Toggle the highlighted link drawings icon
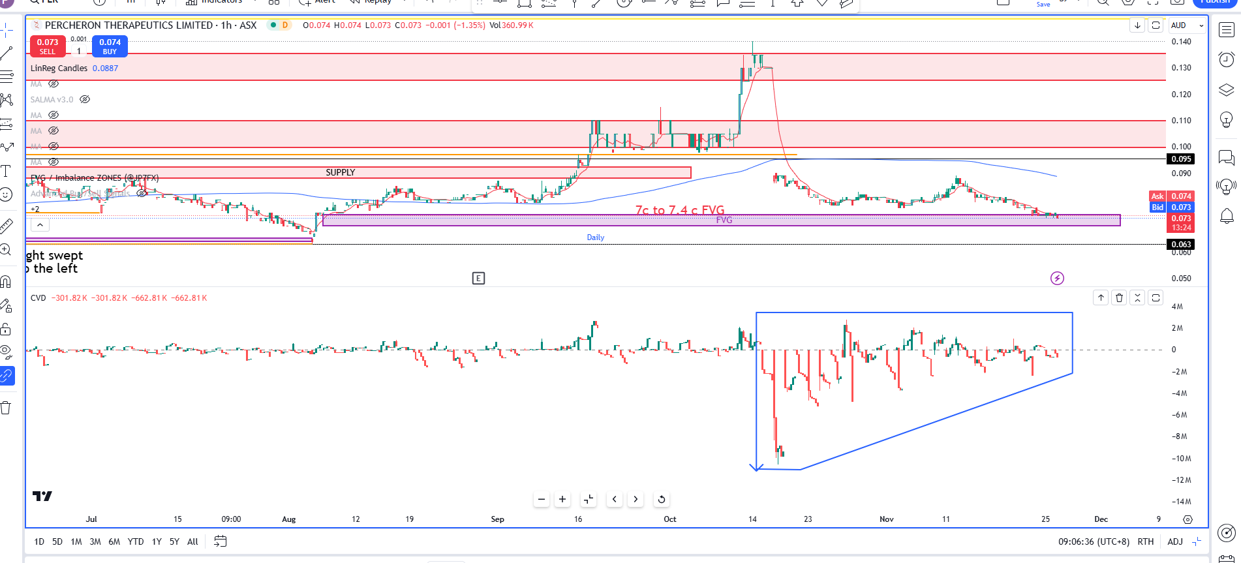 [x=6, y=376]
